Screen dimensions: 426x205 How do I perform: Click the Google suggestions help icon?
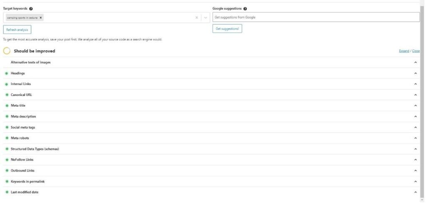pyautogui.click(x=245, y=8)
